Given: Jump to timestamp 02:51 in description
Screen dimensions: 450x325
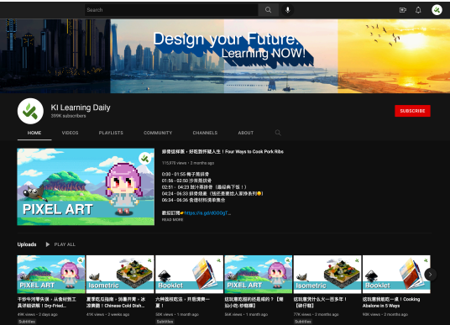Looking at the screenshot, I should pos(167,187).
